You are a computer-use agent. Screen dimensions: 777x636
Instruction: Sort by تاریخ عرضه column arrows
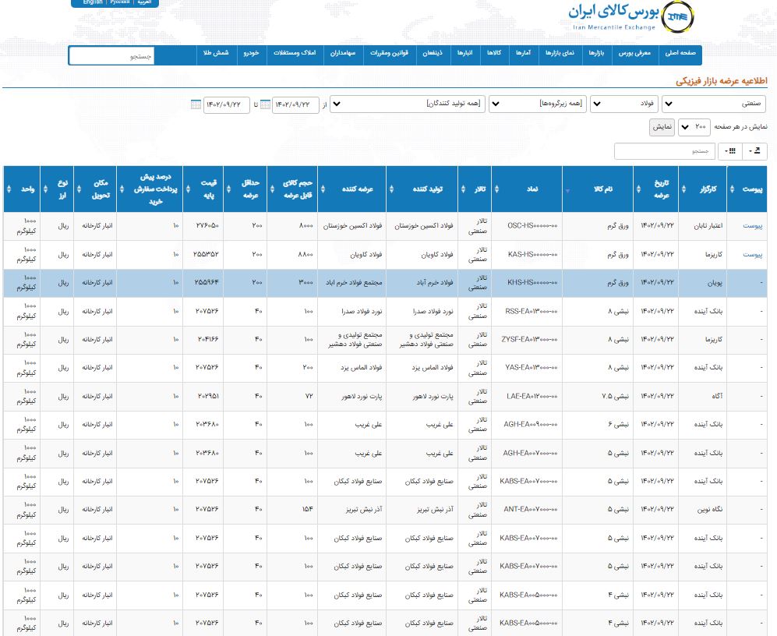coord(638,189)
